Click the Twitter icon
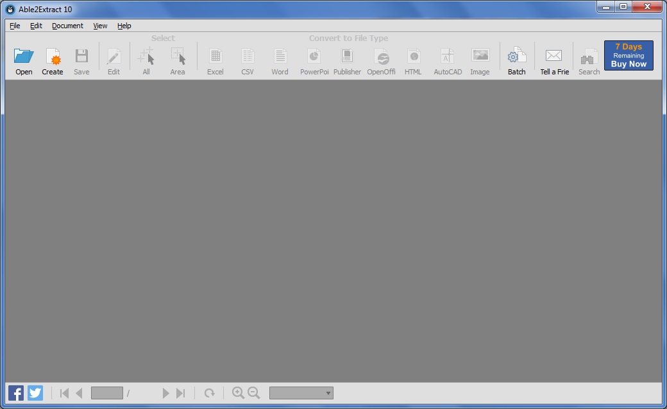The image size is (667, 409). tap(35, 392)
